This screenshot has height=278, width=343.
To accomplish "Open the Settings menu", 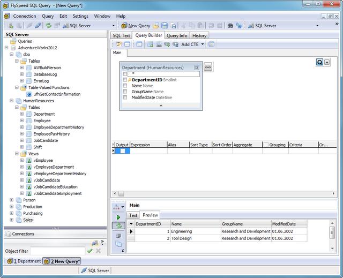I will [80, 16].
